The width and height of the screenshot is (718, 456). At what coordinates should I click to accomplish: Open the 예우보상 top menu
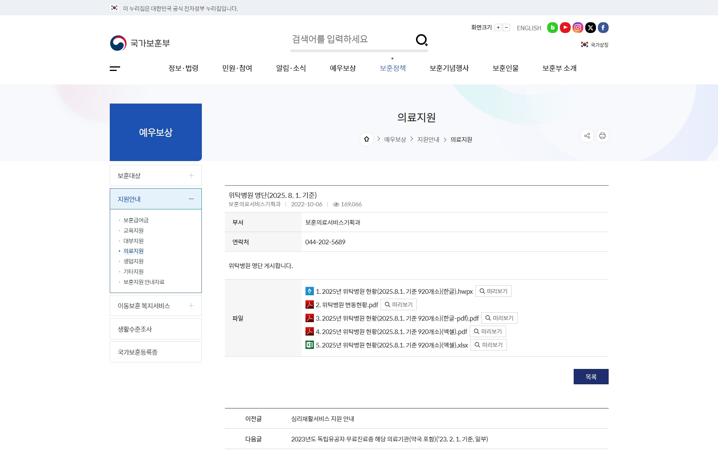343,68
